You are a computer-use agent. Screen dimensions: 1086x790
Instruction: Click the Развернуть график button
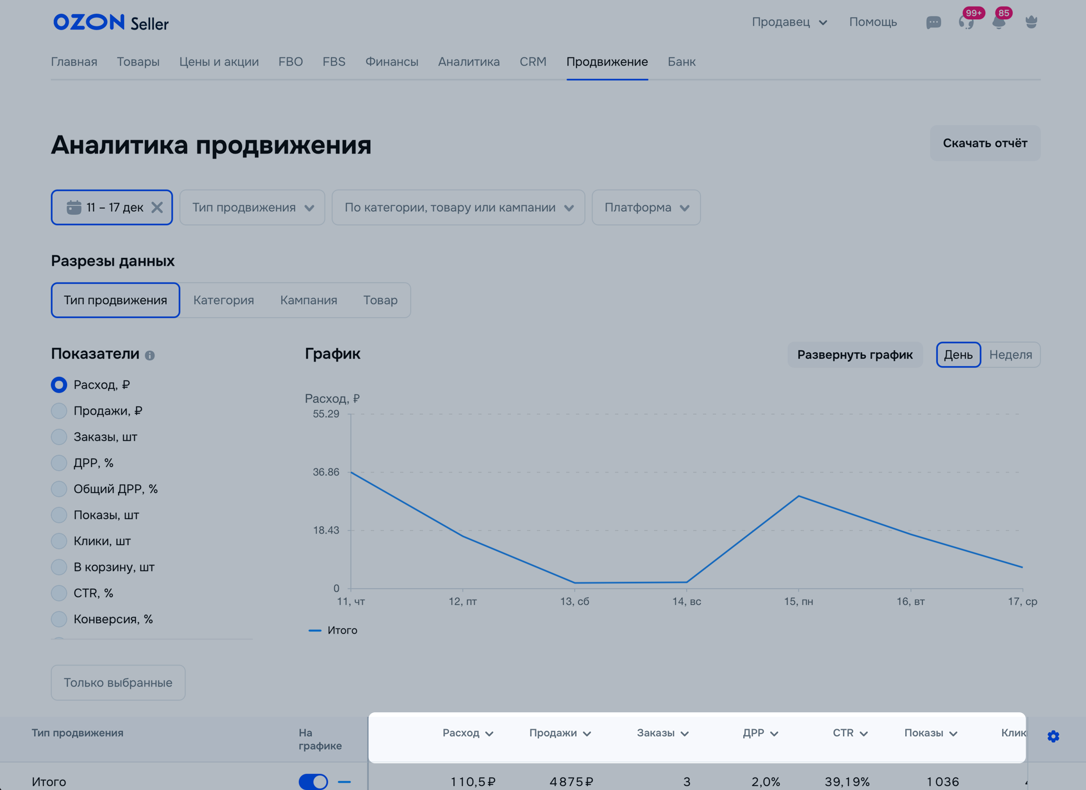click(855, 355)
